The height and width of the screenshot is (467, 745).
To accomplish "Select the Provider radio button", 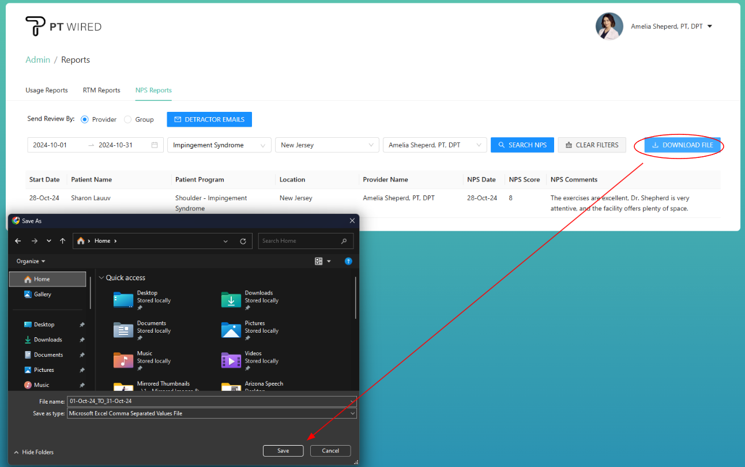I will pyautogui.click(x=85, y=119).
